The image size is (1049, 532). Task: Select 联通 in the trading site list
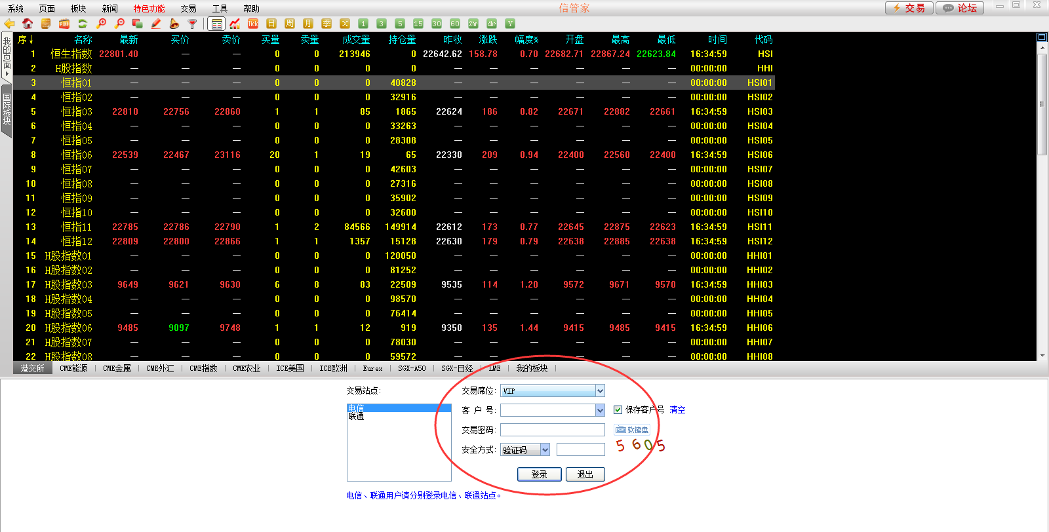coord(357,417)
